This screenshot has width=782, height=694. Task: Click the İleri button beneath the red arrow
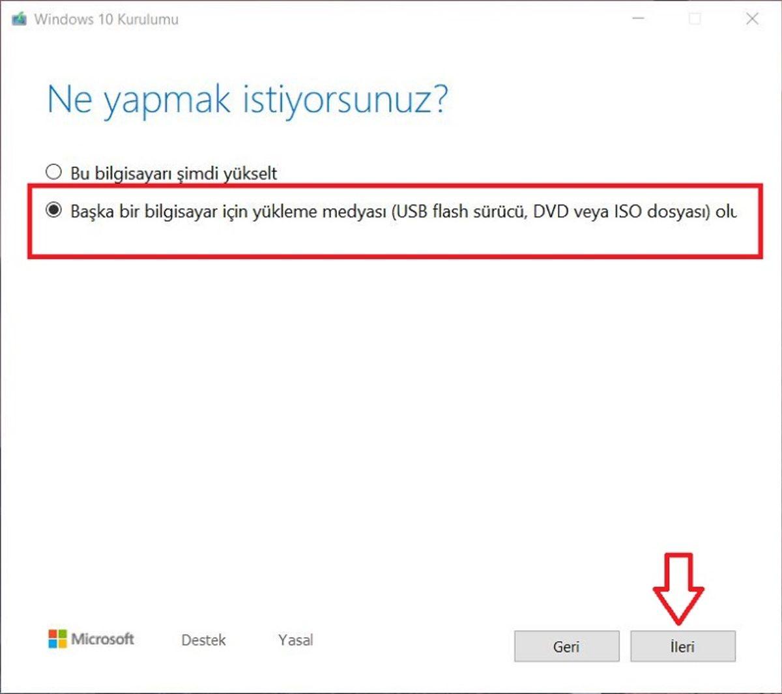click(x=683, y=646)
